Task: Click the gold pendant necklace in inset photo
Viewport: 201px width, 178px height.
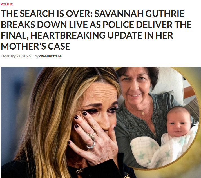Action: point(143,114)
